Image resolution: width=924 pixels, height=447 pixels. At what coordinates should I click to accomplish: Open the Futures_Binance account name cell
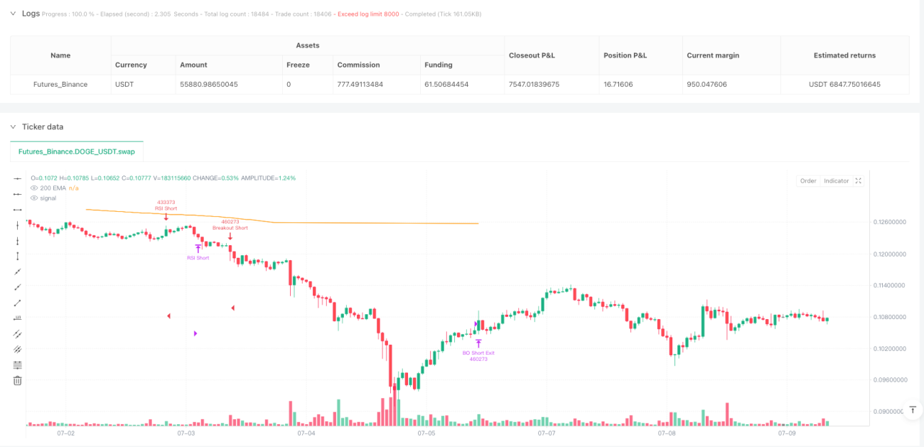point(60,84)
